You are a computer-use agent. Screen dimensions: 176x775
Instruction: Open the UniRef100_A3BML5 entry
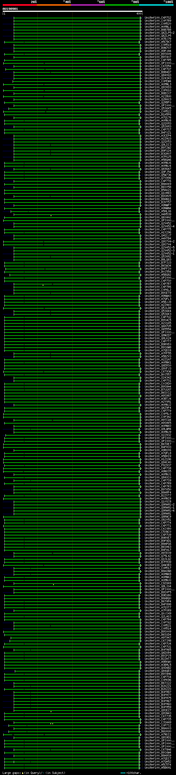click(158, 665)
